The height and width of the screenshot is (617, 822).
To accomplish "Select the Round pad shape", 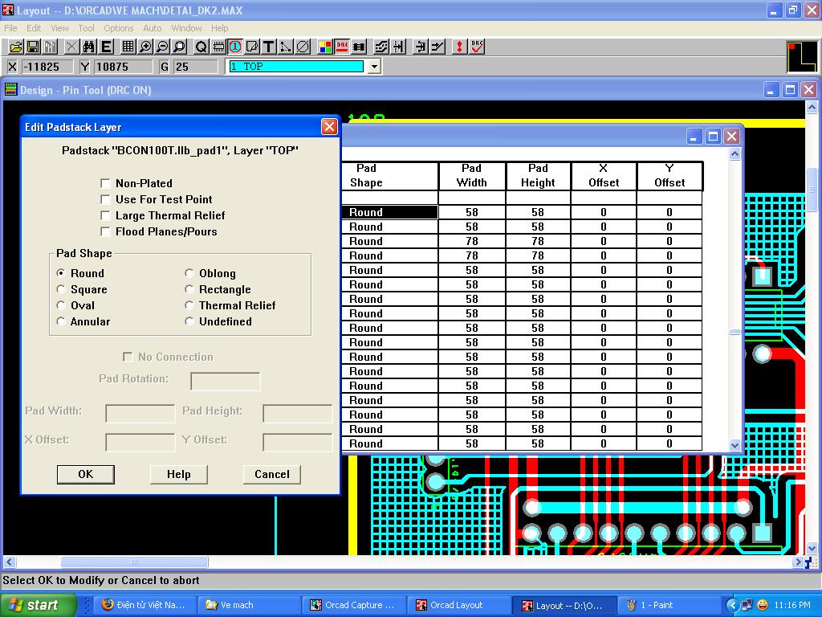I will tap(61, 273).
